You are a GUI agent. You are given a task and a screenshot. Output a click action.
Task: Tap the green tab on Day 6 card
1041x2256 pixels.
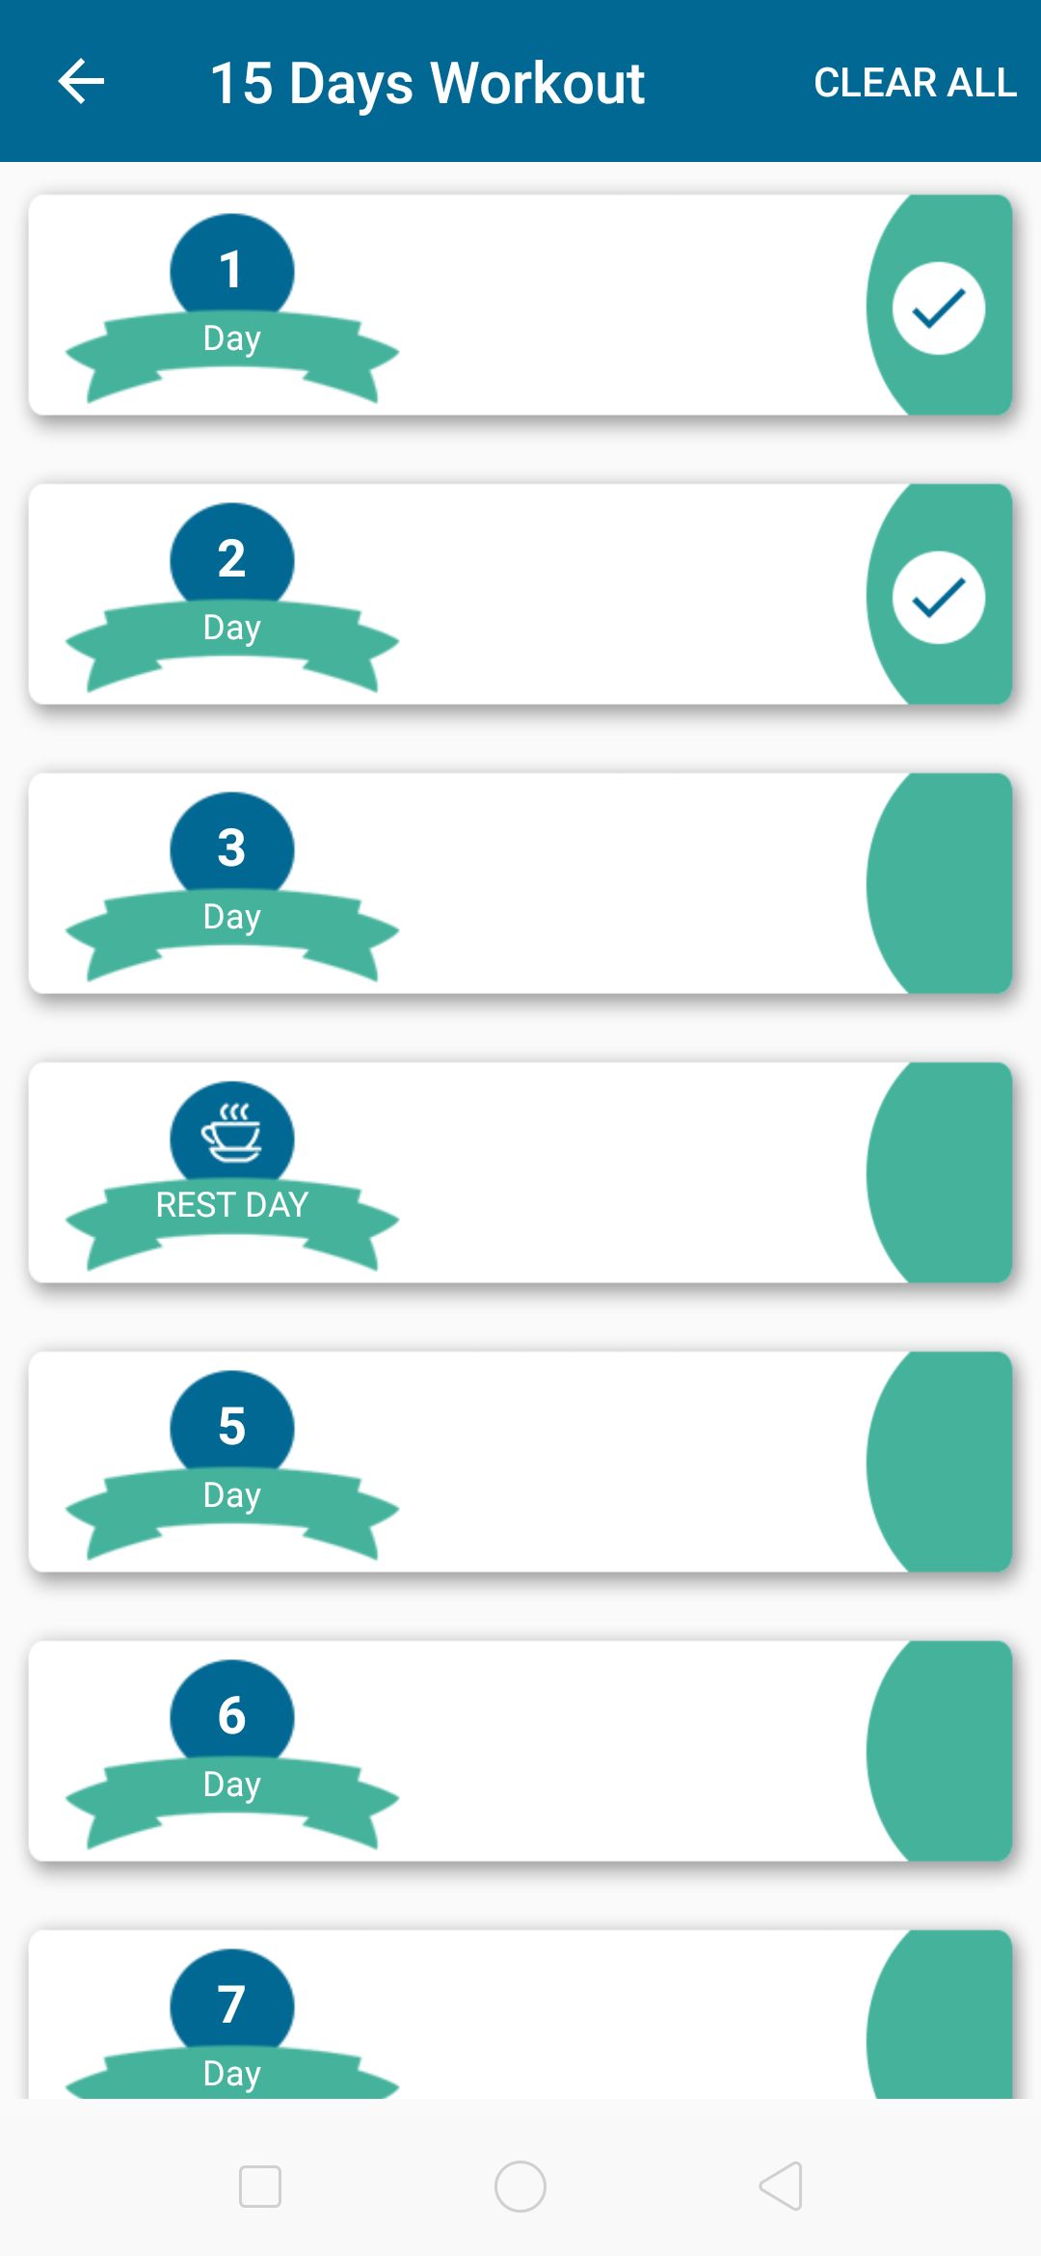coord(940,1751)
